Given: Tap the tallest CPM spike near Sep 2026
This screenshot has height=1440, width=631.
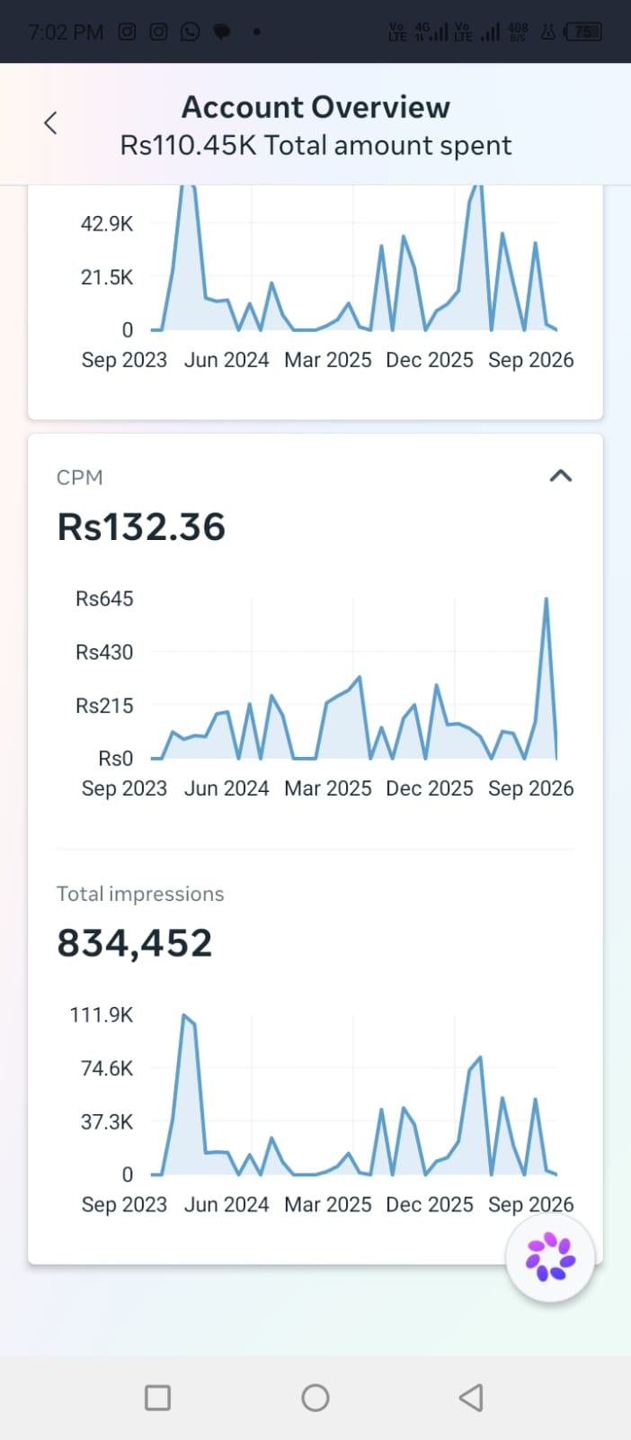Looking at the screenshot, I should pyautogui.click(x=546, y=599).
